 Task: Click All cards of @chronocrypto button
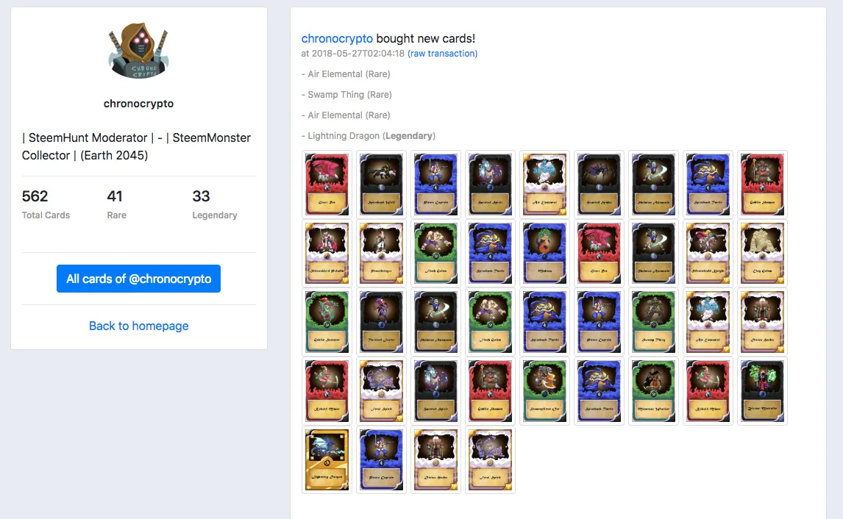(139, 279)
